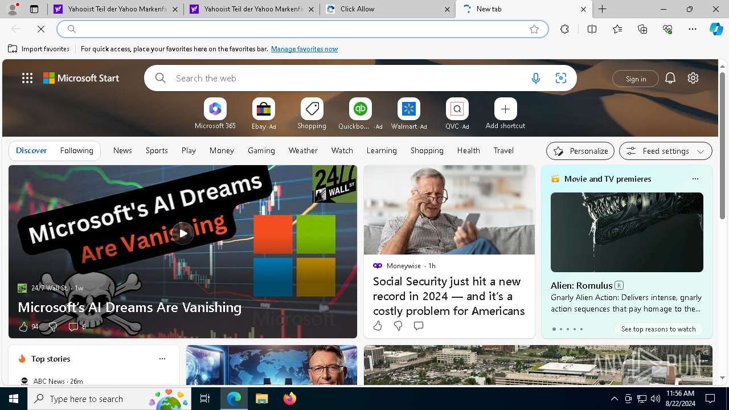This screenshot has height=410, width=729.
Task: Open the Alien: Romulus title link
Action: pyautogui.click(x=581, y=285)
